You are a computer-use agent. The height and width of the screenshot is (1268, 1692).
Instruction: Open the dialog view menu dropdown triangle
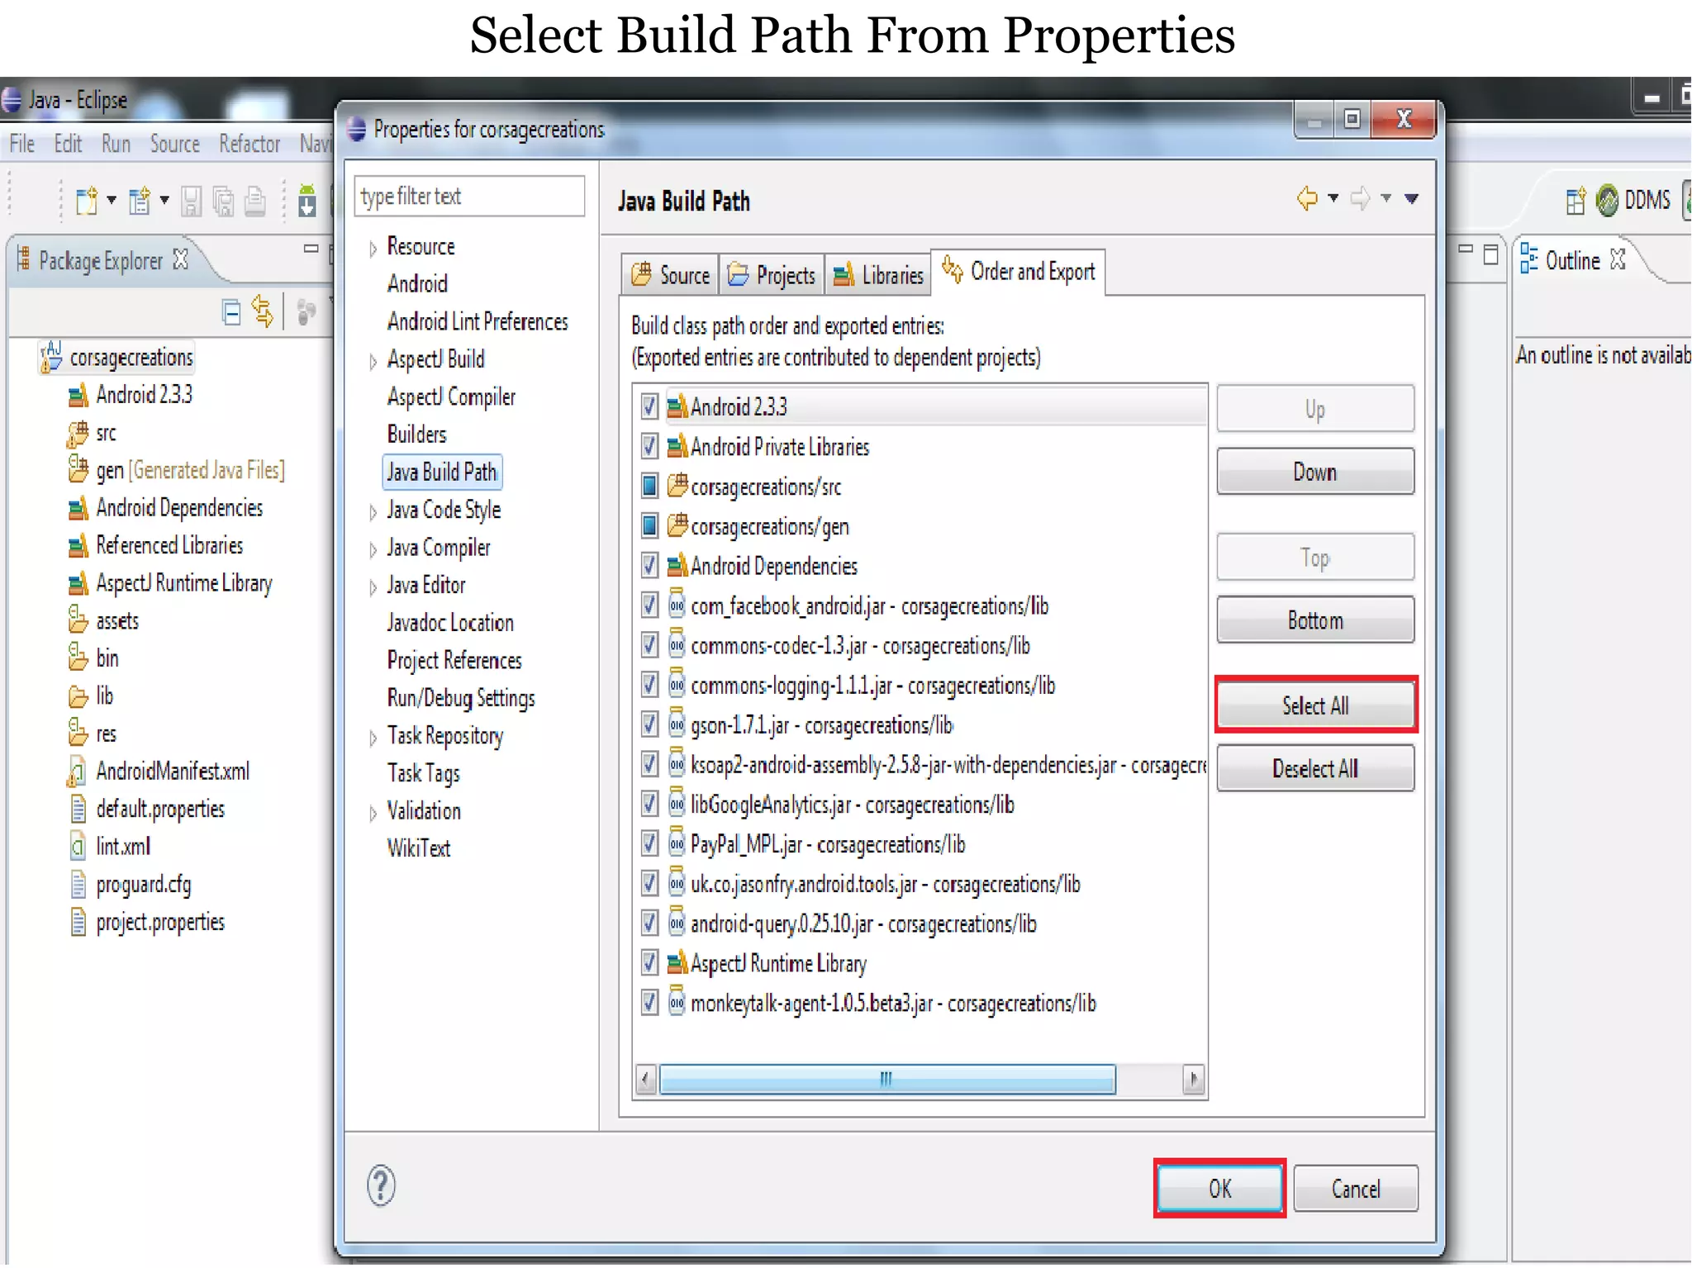[1412, 198]
